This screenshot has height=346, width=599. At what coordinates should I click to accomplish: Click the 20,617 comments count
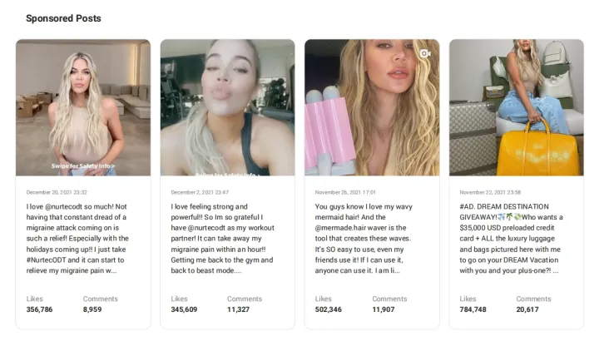[x=527, y=309]
